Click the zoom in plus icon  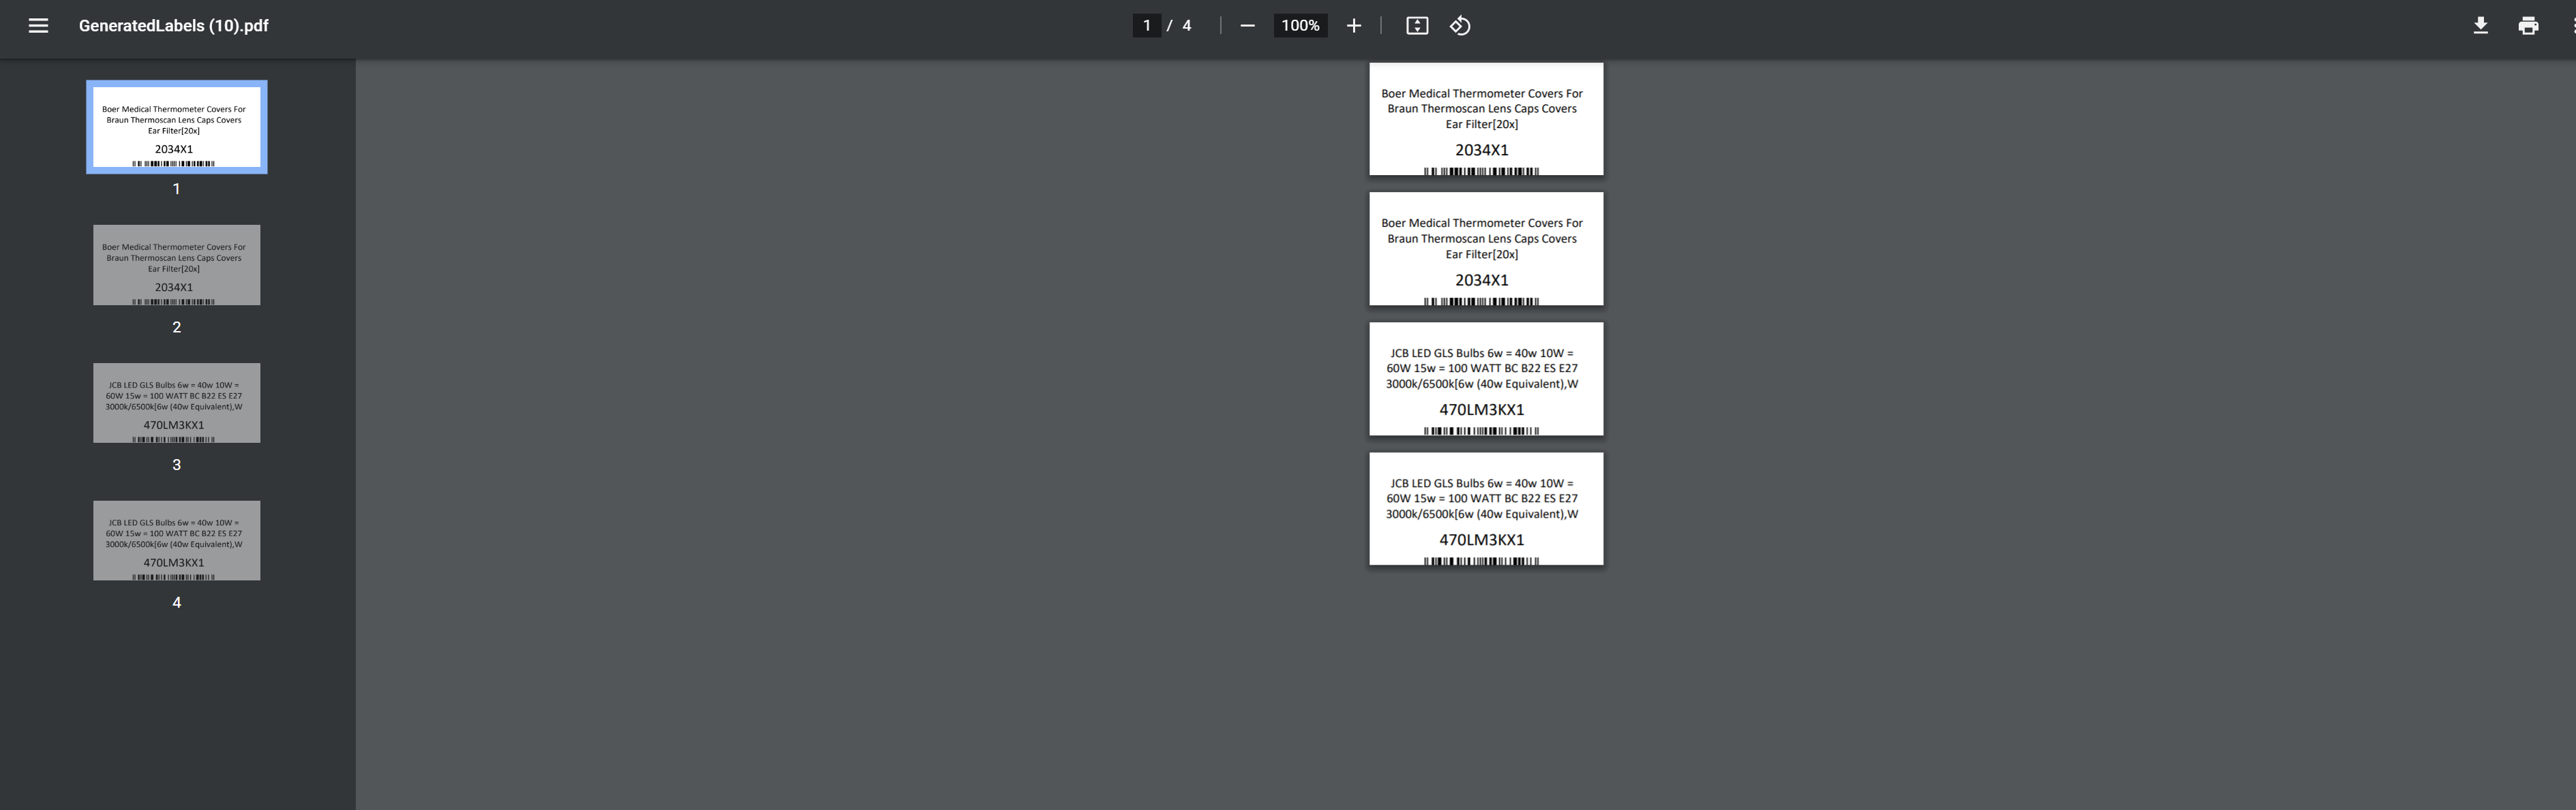pos(1353,26)
